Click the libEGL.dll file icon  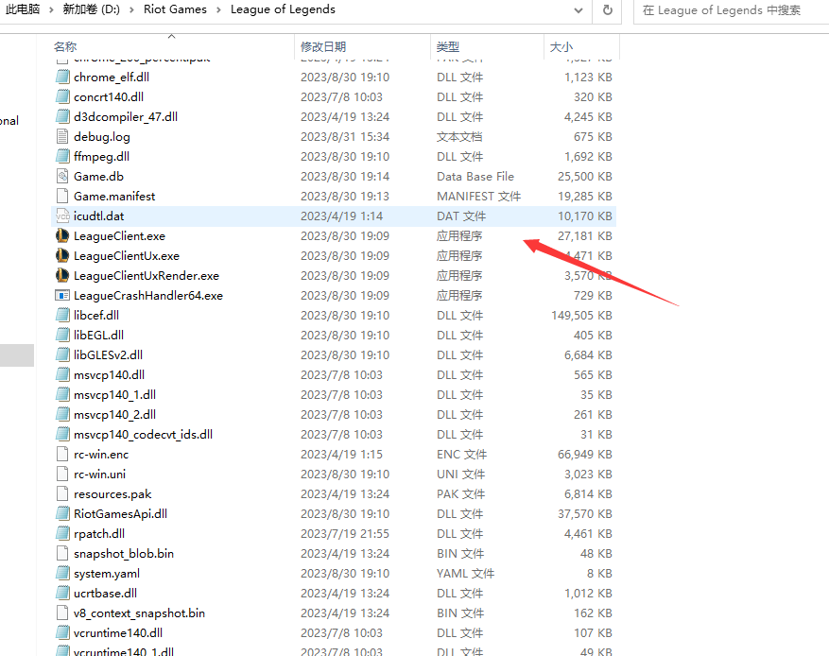62,336
